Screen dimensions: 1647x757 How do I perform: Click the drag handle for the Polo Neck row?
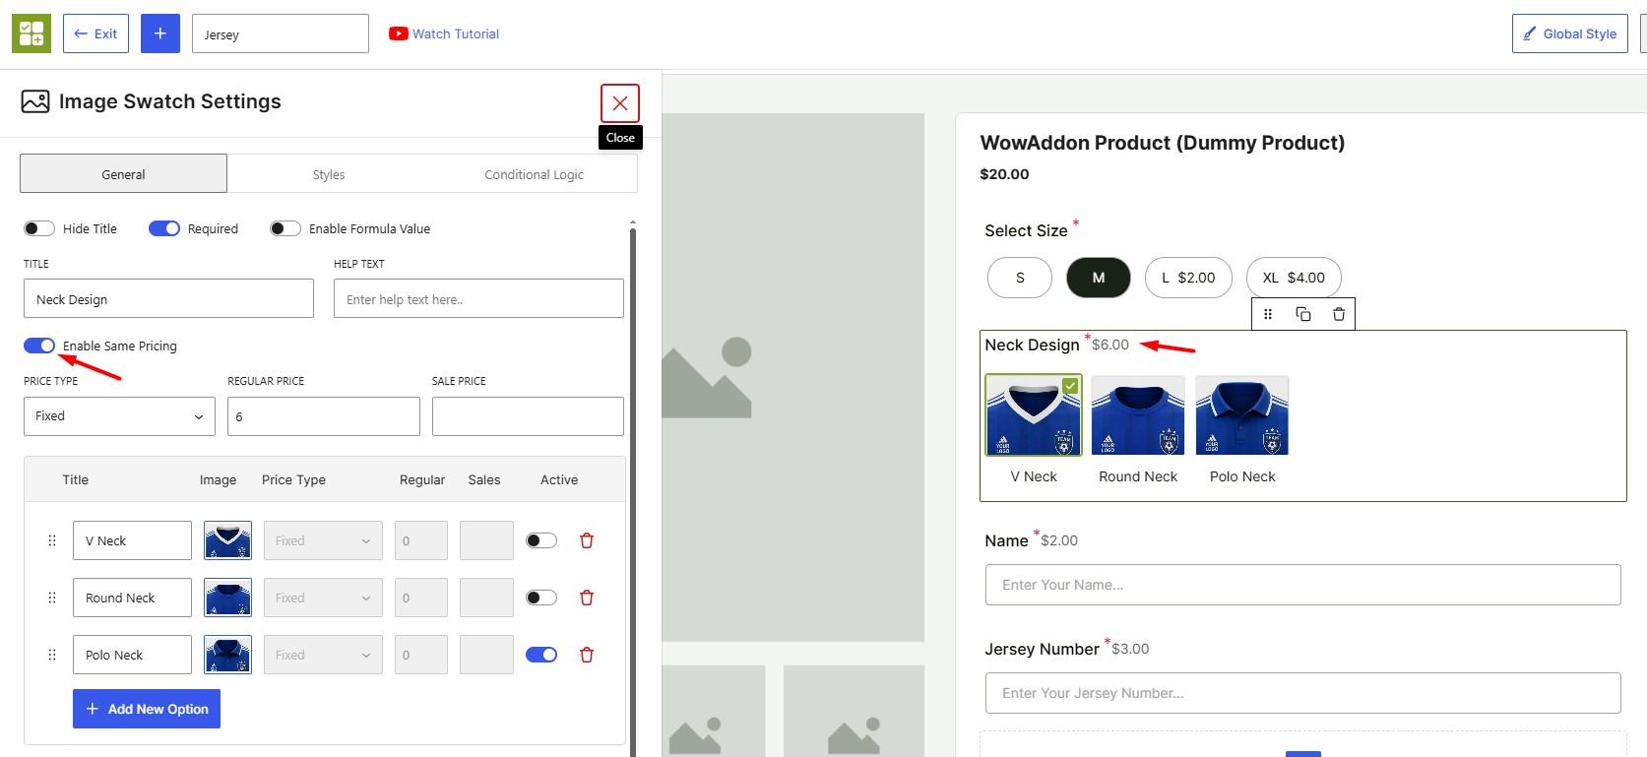52,655
